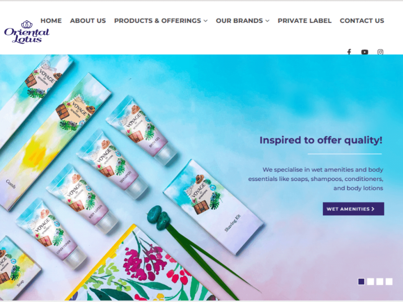The height and width of the screenshot is (302, 403).
Task: Click the Oriental Lotus logo
Action: (x=27, y=32)
